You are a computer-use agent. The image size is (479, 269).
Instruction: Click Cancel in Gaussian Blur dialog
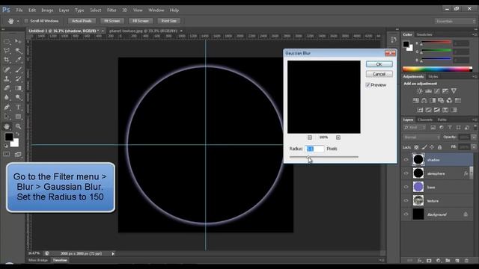(x=379, y=74)
